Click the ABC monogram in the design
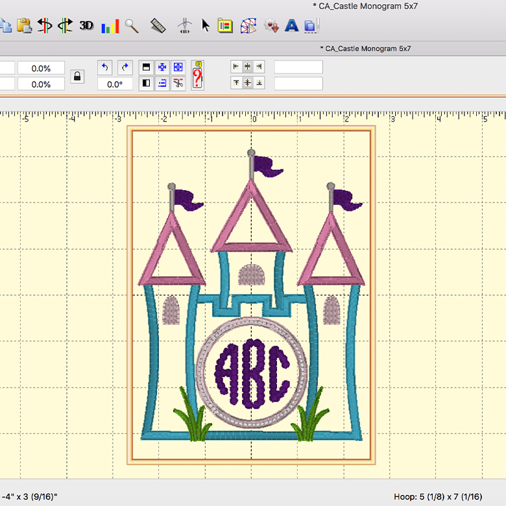The width and height of the screenshot is (506, 506). 253,373
